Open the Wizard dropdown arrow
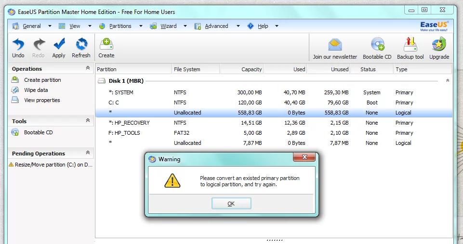Viewport: 463px width, 244px height. [x=185, y=26]
